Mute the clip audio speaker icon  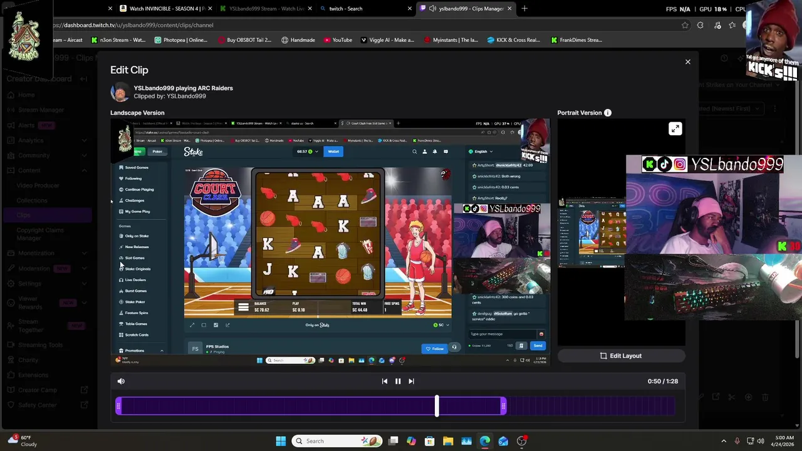click(x=121, y=381)
